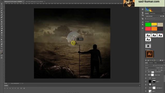Switch to the Layers tab
Viewport: 165px width, 93px height.
[146, 63]
